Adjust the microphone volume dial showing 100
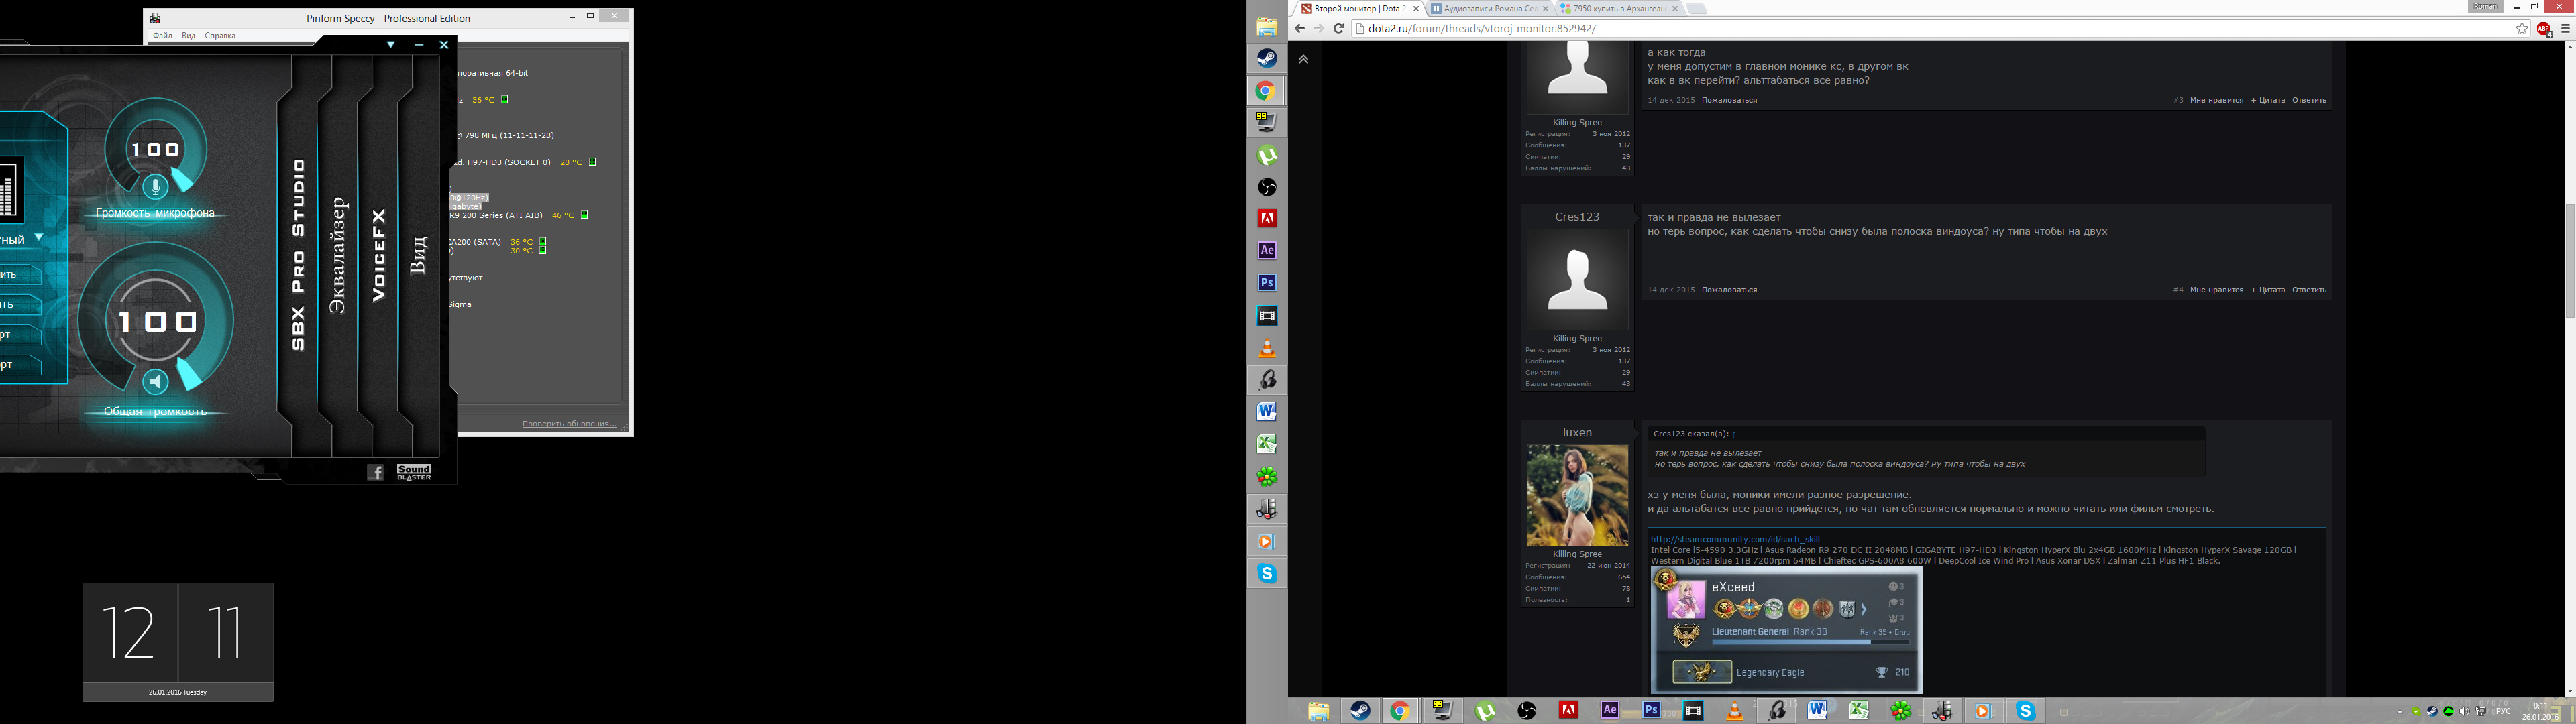 pos(156,149)
